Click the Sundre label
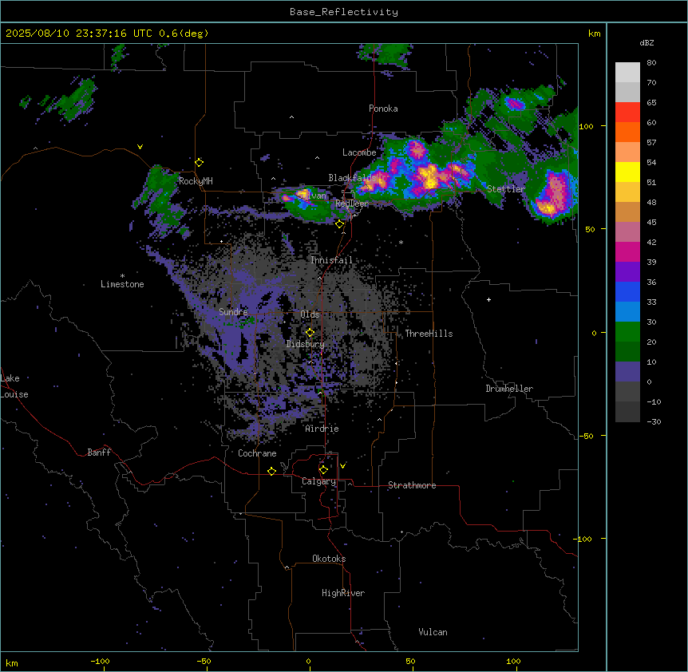The width and height of the screenshot is (688, 672). click(x=233, y=312)
